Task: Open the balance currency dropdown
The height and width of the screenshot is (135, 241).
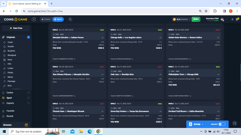Action: coord(189,19)
